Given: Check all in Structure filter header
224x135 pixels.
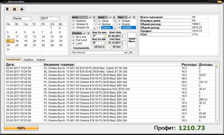Looking at the screenshot, I should (x=84, y=33).
